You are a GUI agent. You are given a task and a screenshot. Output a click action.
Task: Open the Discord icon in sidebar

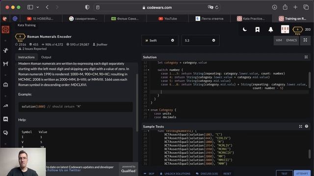tap(5, 119)
